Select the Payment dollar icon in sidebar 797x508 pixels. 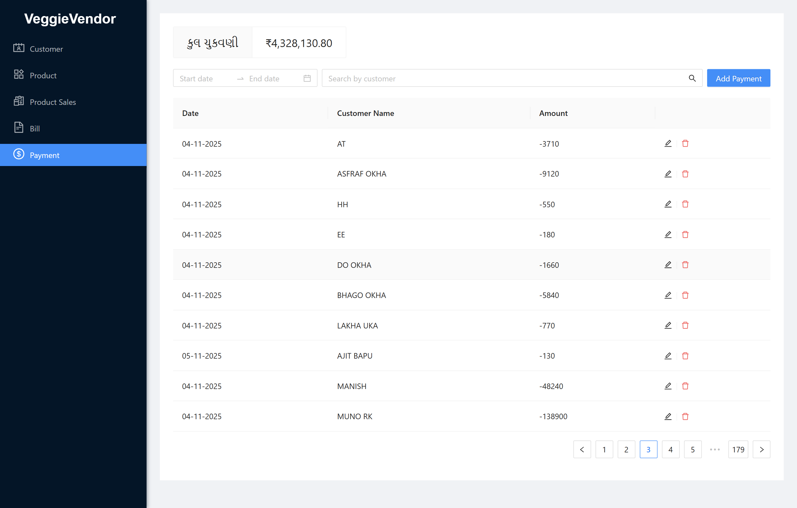click(x=19, y=155)
